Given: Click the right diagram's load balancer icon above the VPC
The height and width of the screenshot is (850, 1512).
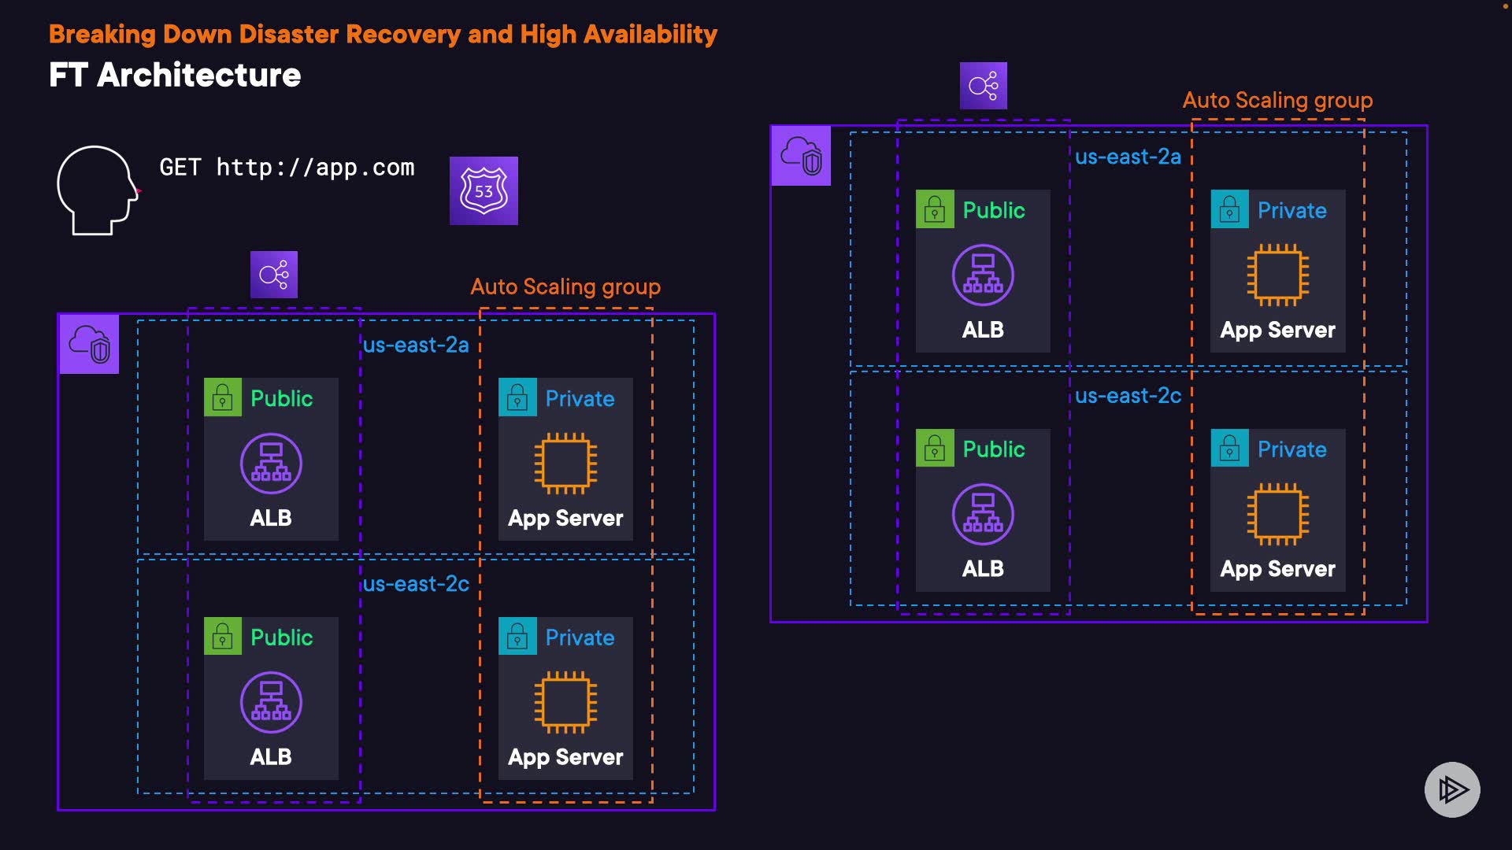Looking at the screenshot, I should click(983, 86).
